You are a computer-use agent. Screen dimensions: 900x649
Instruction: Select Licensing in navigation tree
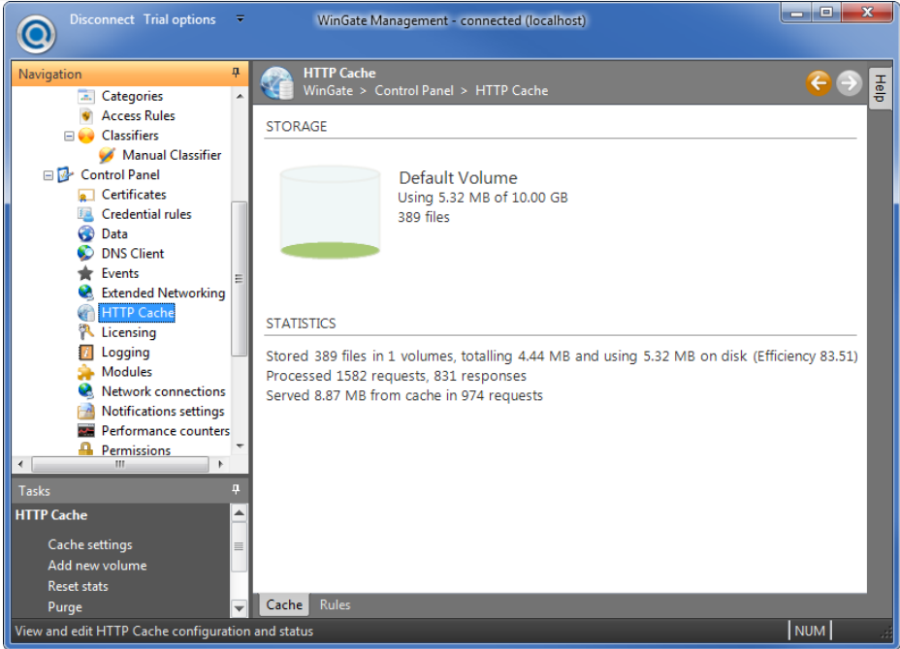[x=129, y=332]
